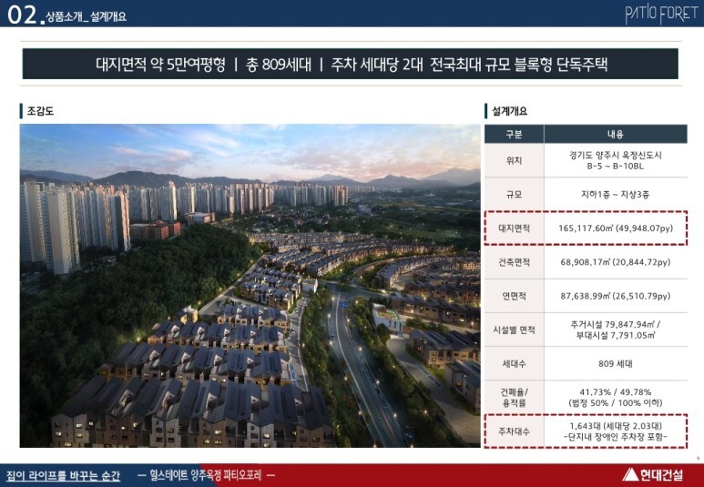Screen dimensions: 704x487
Task: Select the '68,908.17㎡ (20,844.72py)' value
Action: [616, 262]
